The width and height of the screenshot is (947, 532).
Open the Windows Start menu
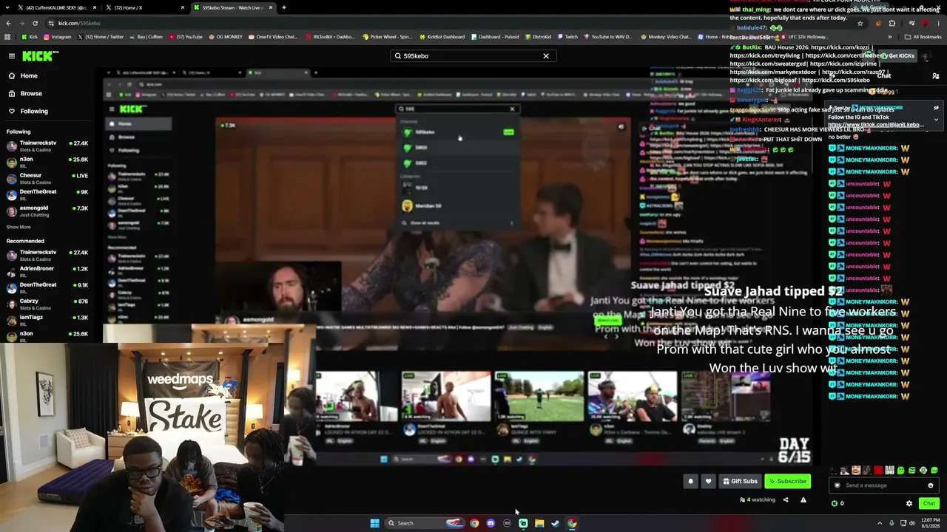pyautogui.click(x=374, y=523)
